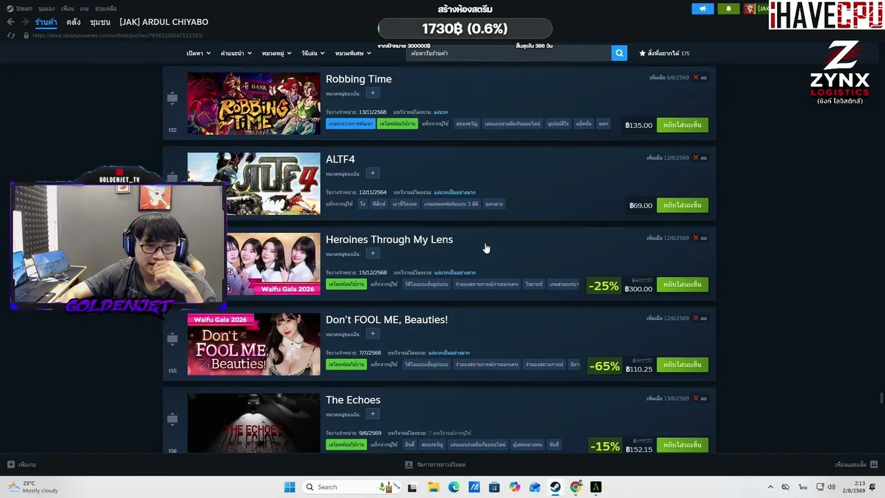This screenshot has height=498, width=885.
Task: Remove Heroines Through My Lens with red X
Action: tap(696, 238)
